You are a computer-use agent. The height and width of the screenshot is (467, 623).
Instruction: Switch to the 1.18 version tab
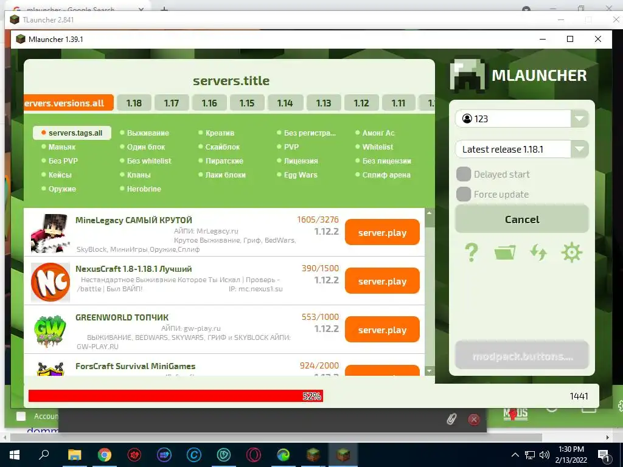coord(134,103)
